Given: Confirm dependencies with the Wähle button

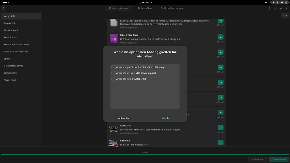Looking at the screenshot, I should pos(165,118).
